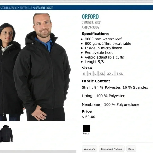Image resolution: width=153 pixels, height=153 pixels.
Task: Click the ORFORD product title
Action: pos(90,17)
